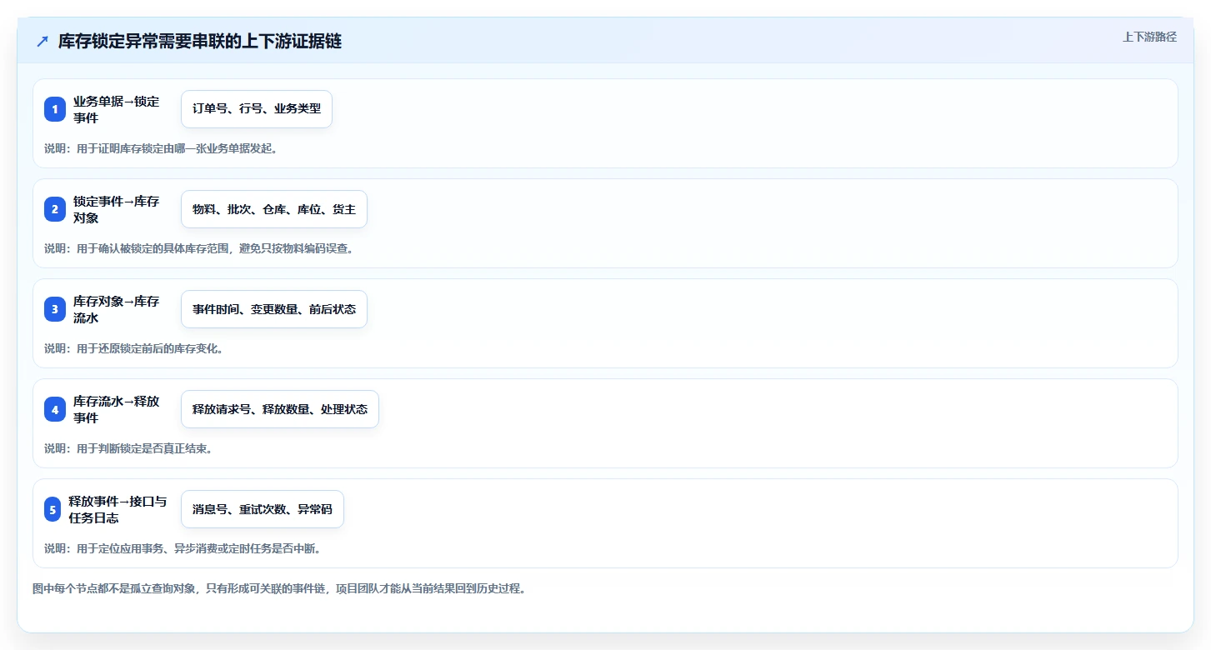The height and width of the screenshot is (650, 1211).
Task: Select the 物料、批次、仓库、库位、货主 chip
Action: 274,209
